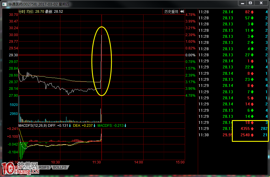Select the 11:29 tick with volume 6
The image size is (270, 177).
(x=233, y=110)
